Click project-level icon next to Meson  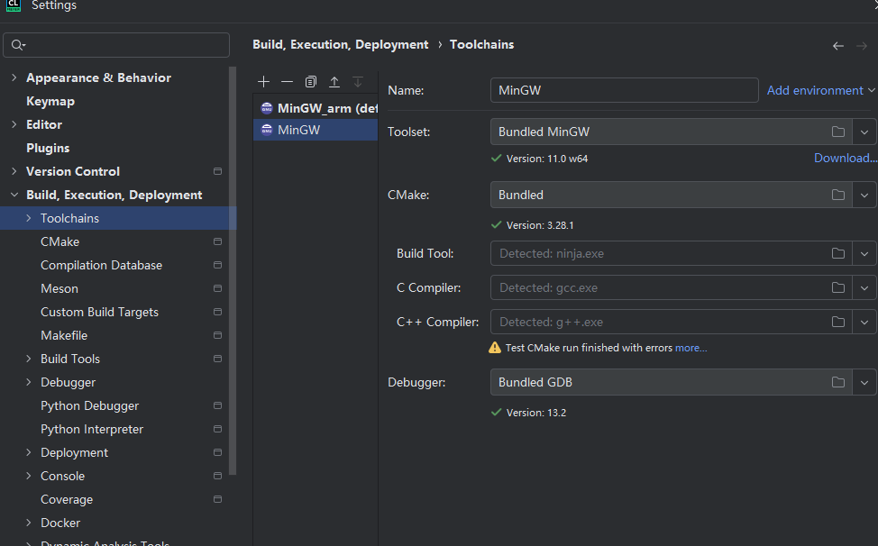[218, 288]
